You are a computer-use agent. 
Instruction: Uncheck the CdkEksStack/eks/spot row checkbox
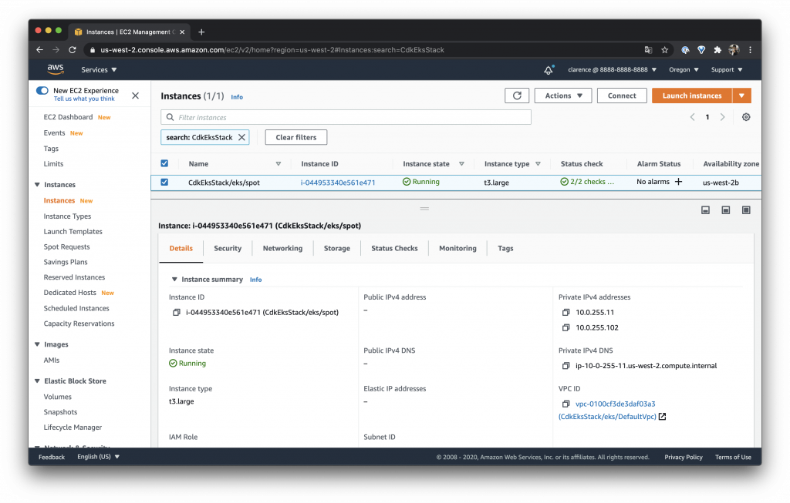point(164,182)
